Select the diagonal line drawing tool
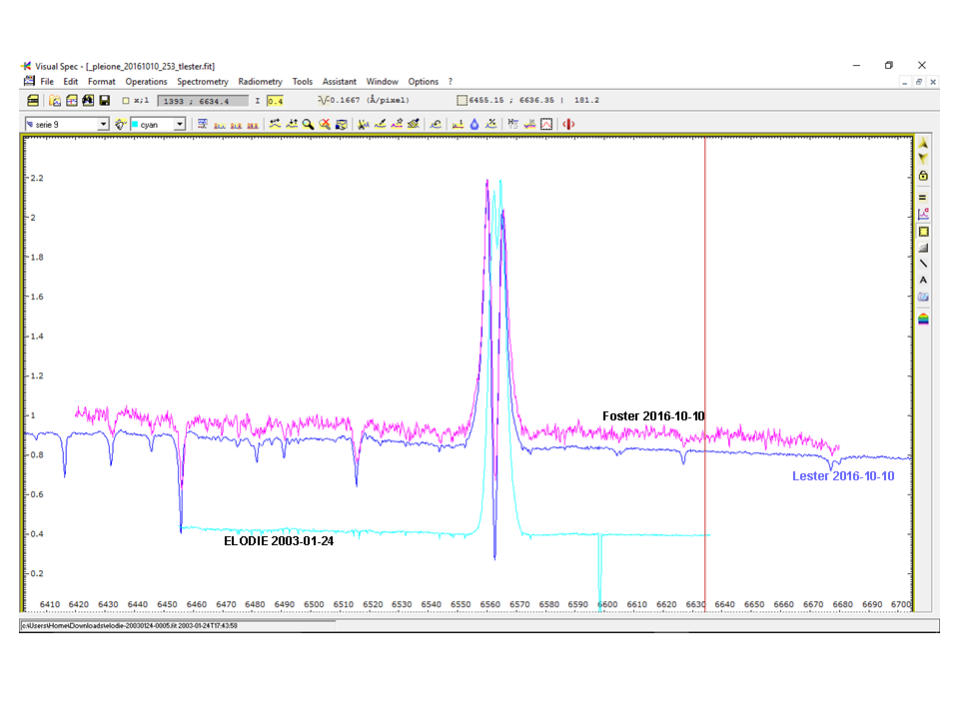This screenshot has height=719, width=959. [x=923, y=264]
